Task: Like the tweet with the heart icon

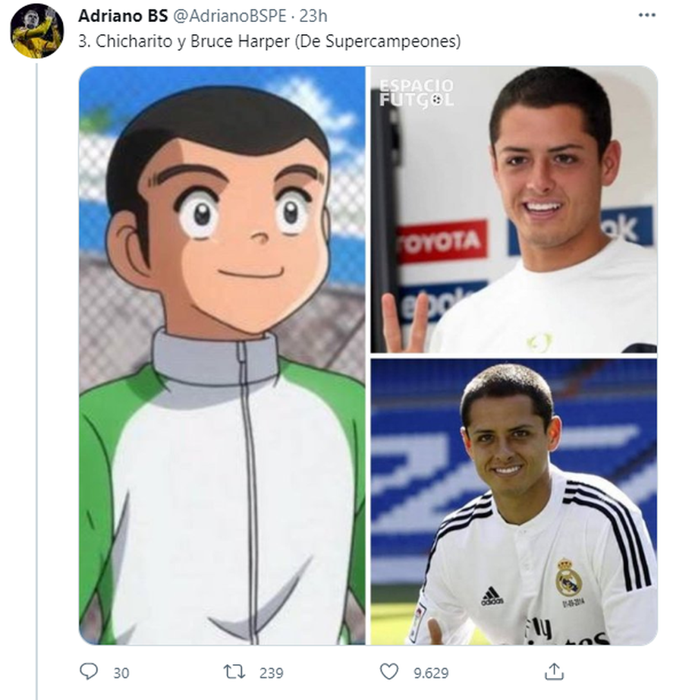Action: pyautogui.click(x=388, y=671)
